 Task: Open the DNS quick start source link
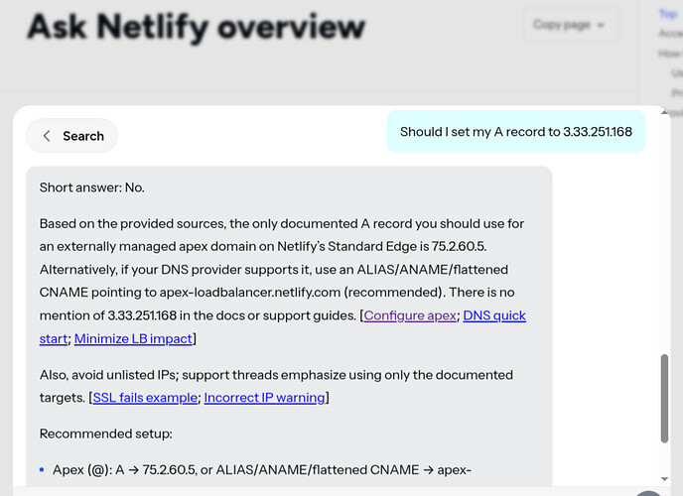[x=494, y=315]
